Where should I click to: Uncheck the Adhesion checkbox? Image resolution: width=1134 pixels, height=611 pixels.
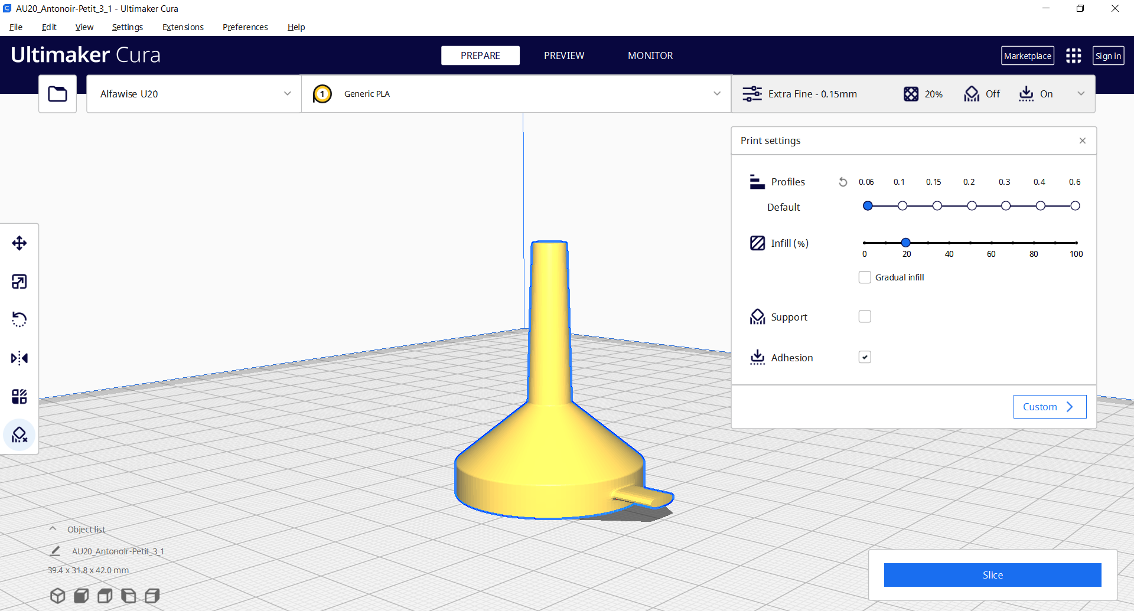865,357
